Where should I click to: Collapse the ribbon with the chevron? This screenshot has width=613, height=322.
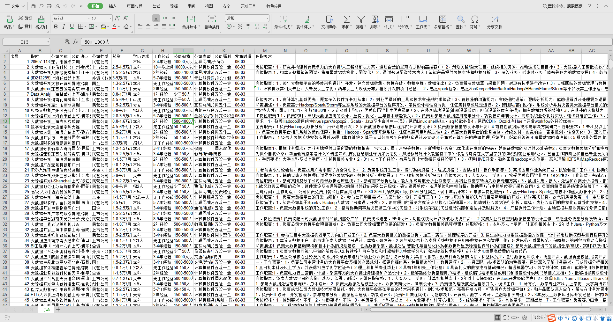(x=606, y=6)
